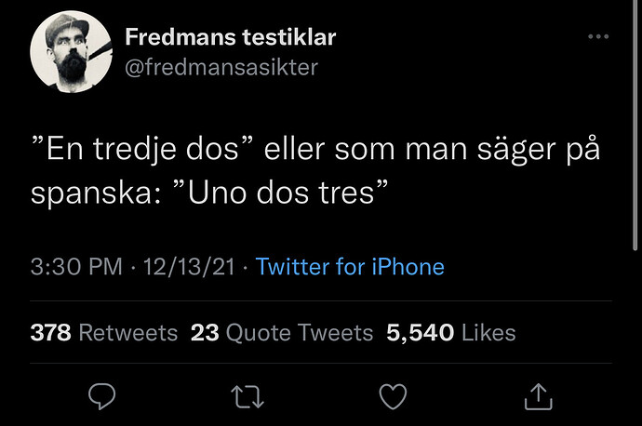
Task: Open the three-dot more options menu
Action: tap(598, 37)
